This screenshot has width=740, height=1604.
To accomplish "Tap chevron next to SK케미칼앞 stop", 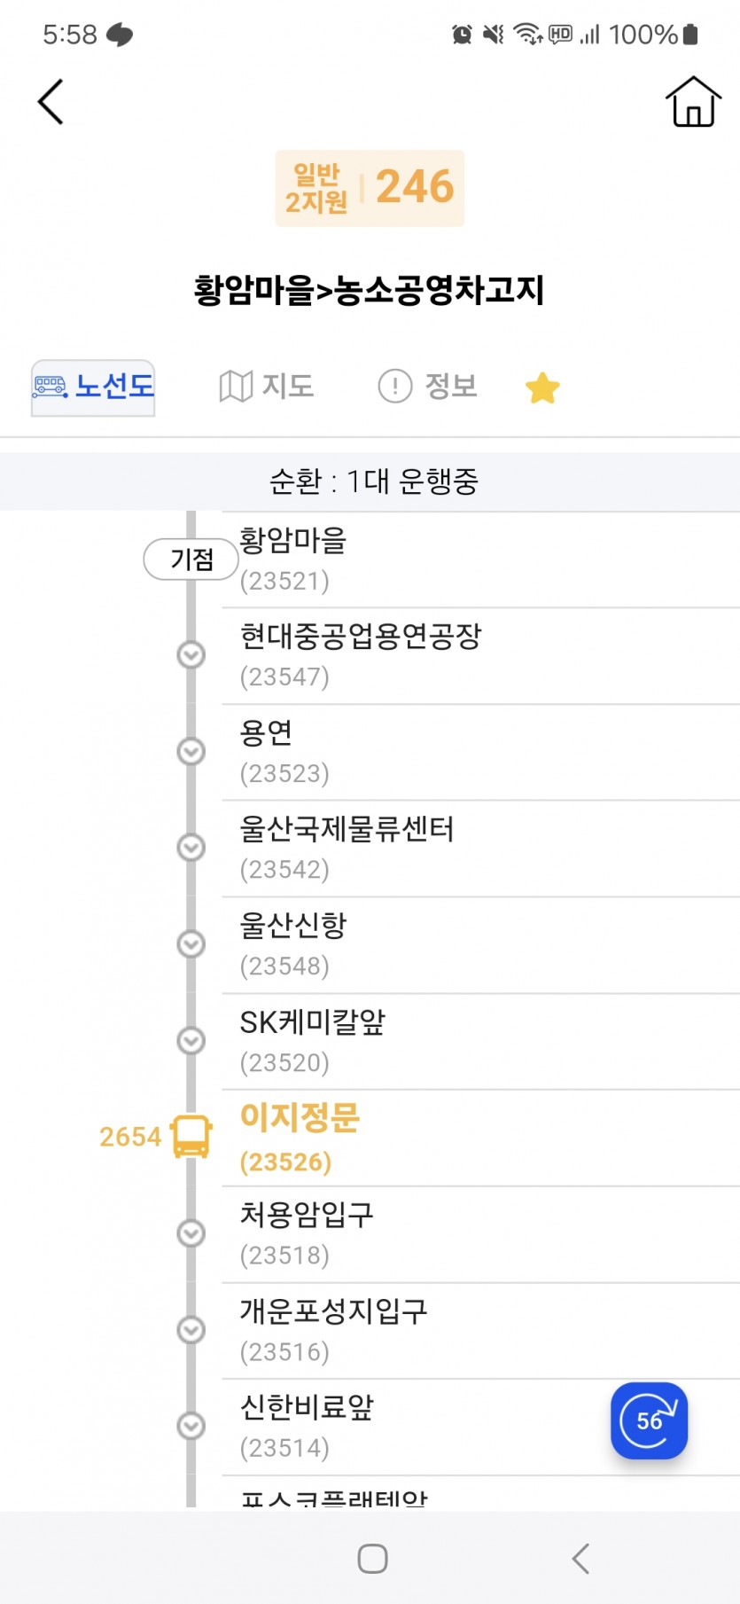I will (191, 1040).
